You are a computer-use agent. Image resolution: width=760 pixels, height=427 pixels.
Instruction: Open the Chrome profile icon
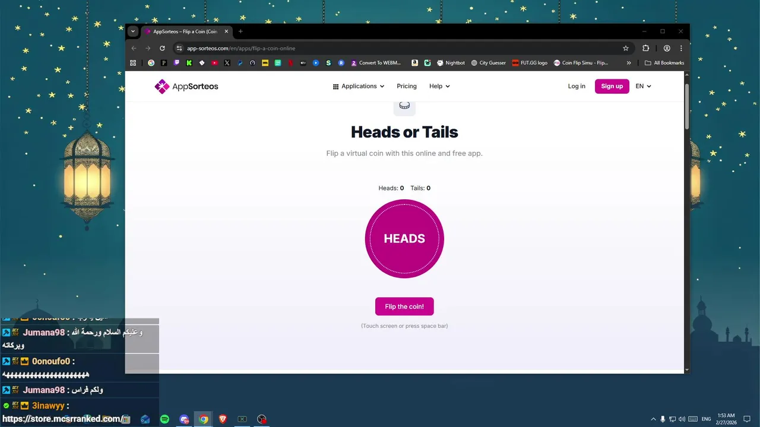[667, 48]
